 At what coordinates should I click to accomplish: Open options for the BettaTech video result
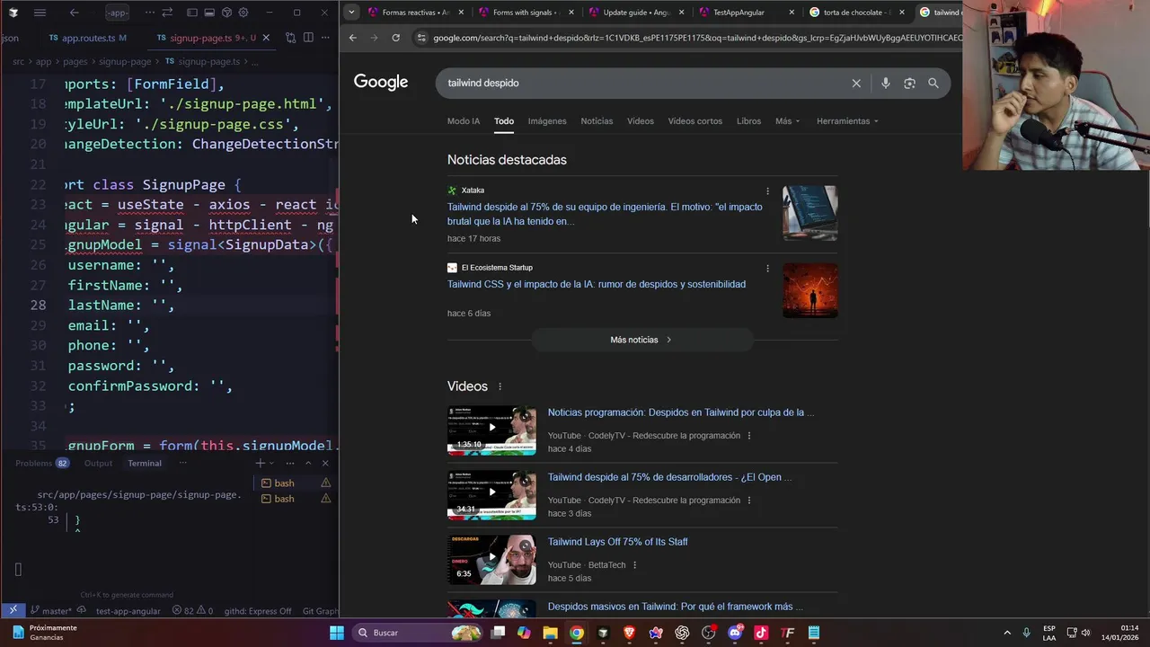pyautogui.click(x=634, y=565)
